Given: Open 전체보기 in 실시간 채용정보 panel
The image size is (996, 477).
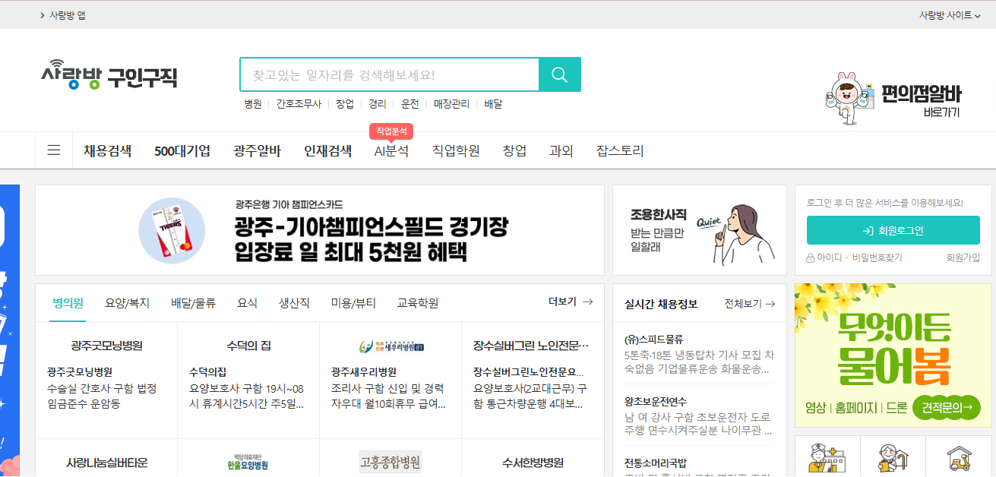Looking at the screenshot, I should tap(748, 303).
